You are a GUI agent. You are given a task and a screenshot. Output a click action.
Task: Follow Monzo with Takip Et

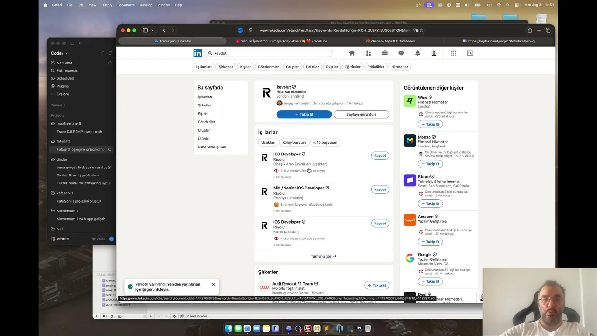point(430,164)
